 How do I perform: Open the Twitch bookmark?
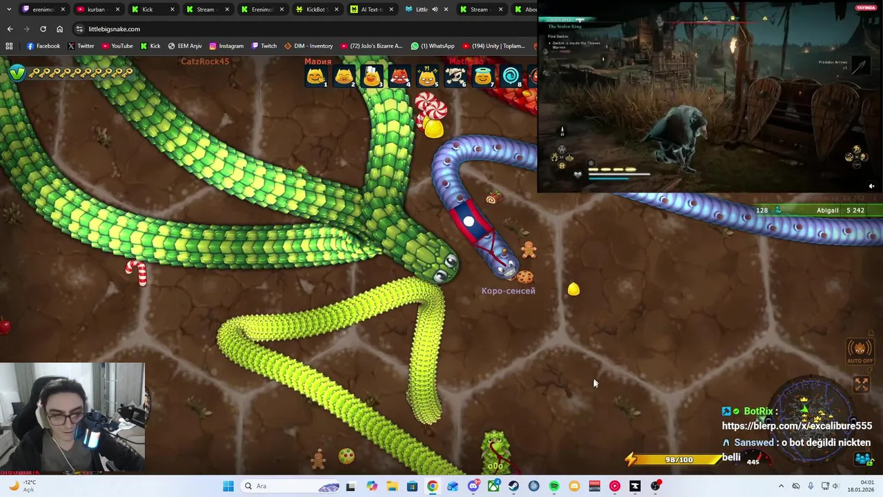(x=264, y=46)
